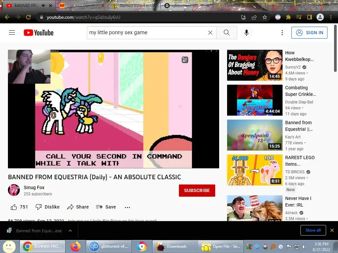Subscribe to Smug Fox channel
Viewport: 338px width, 253px height.
point(197,190)
